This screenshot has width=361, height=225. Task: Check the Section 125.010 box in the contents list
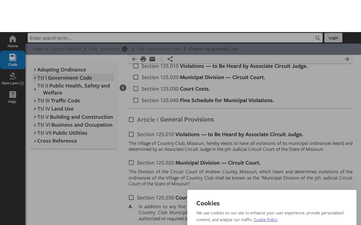click(x=136, y=66)
